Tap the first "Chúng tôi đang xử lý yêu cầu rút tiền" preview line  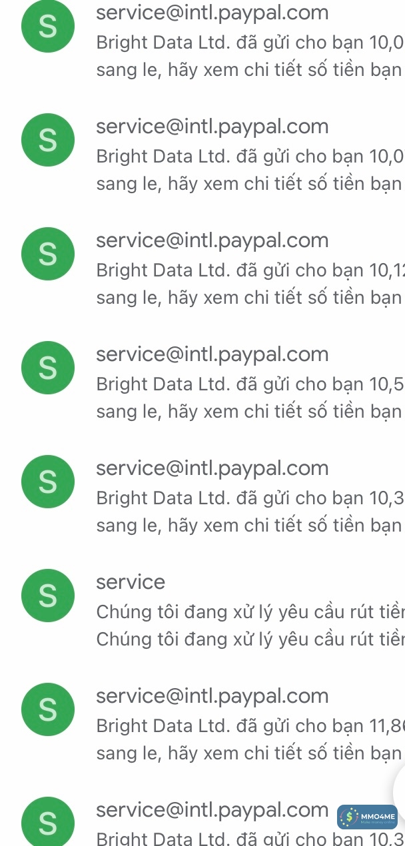point(250,612)
